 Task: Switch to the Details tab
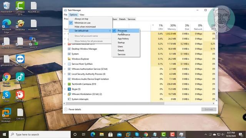122,19
